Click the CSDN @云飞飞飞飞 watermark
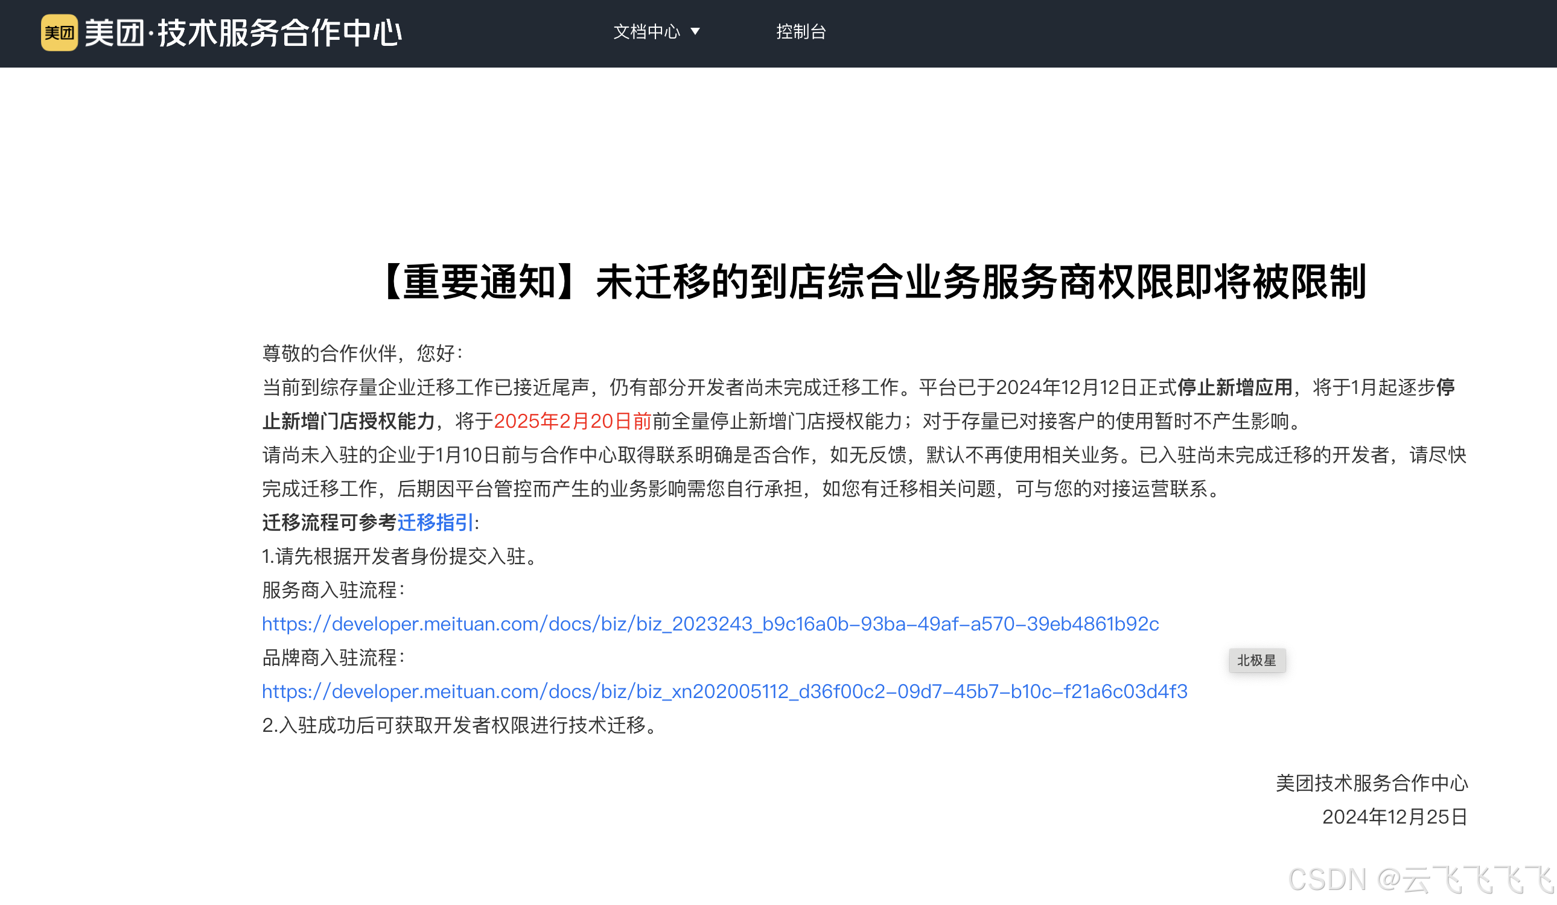Image resolution: width=1557 pixels, height=905 pixels. (x=1420, y=879)
